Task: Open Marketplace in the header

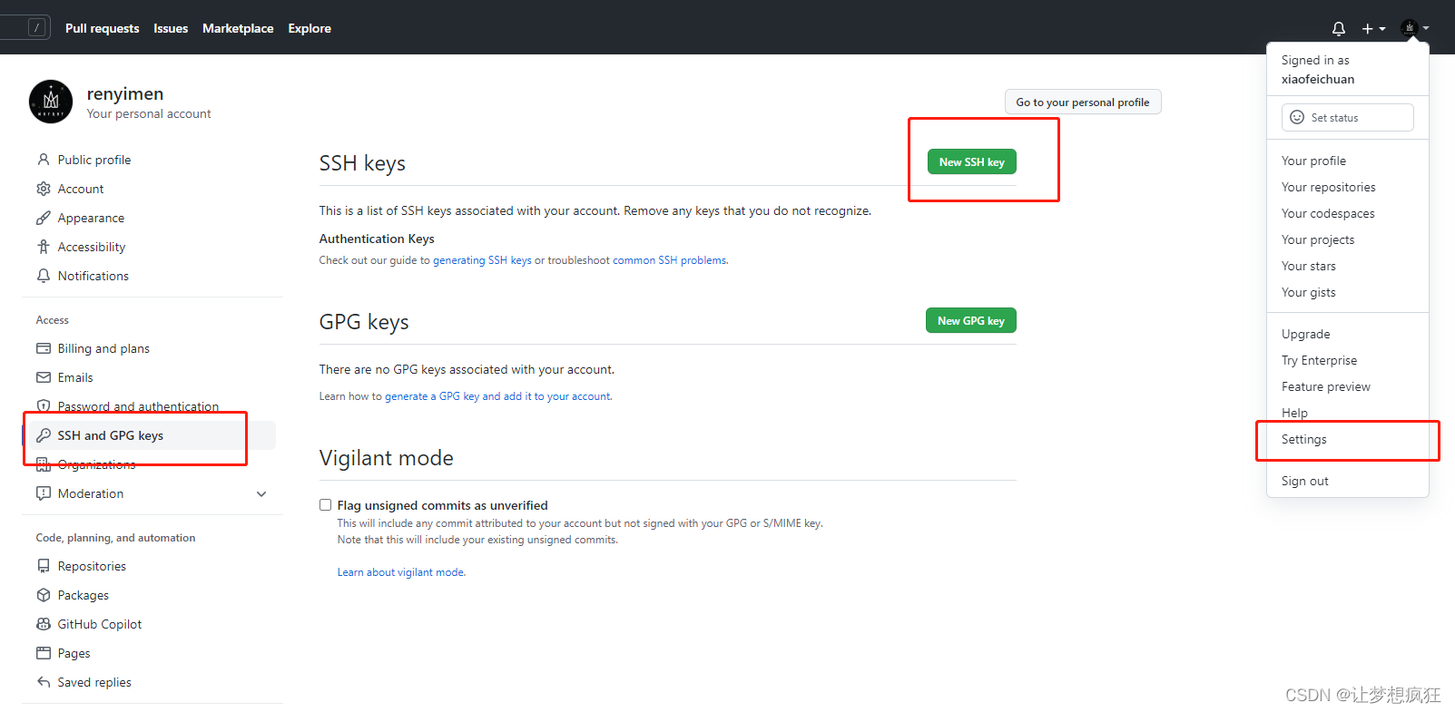Action: (238, 28)
